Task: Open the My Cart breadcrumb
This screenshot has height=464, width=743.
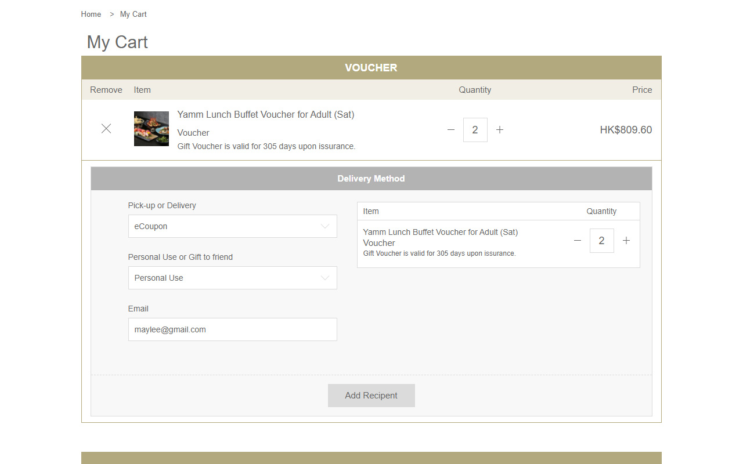Action: tap(134, 14)
